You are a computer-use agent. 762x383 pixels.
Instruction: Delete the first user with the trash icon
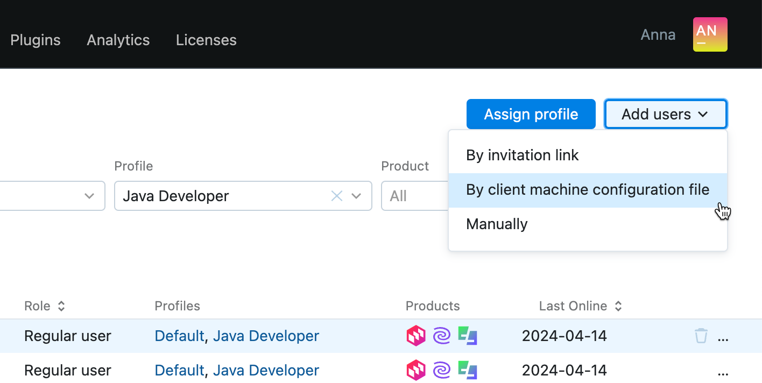coord(701,335)
